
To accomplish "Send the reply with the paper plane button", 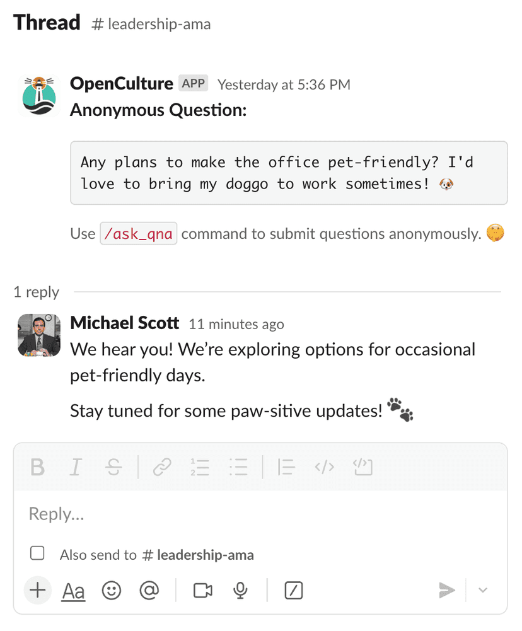I will point(448,591).
